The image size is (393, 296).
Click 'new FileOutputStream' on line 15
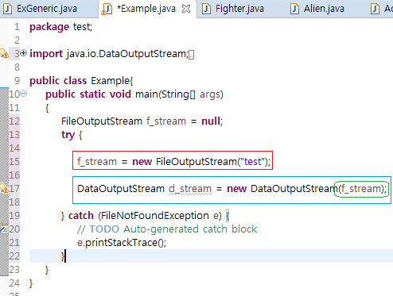[185, 162]
